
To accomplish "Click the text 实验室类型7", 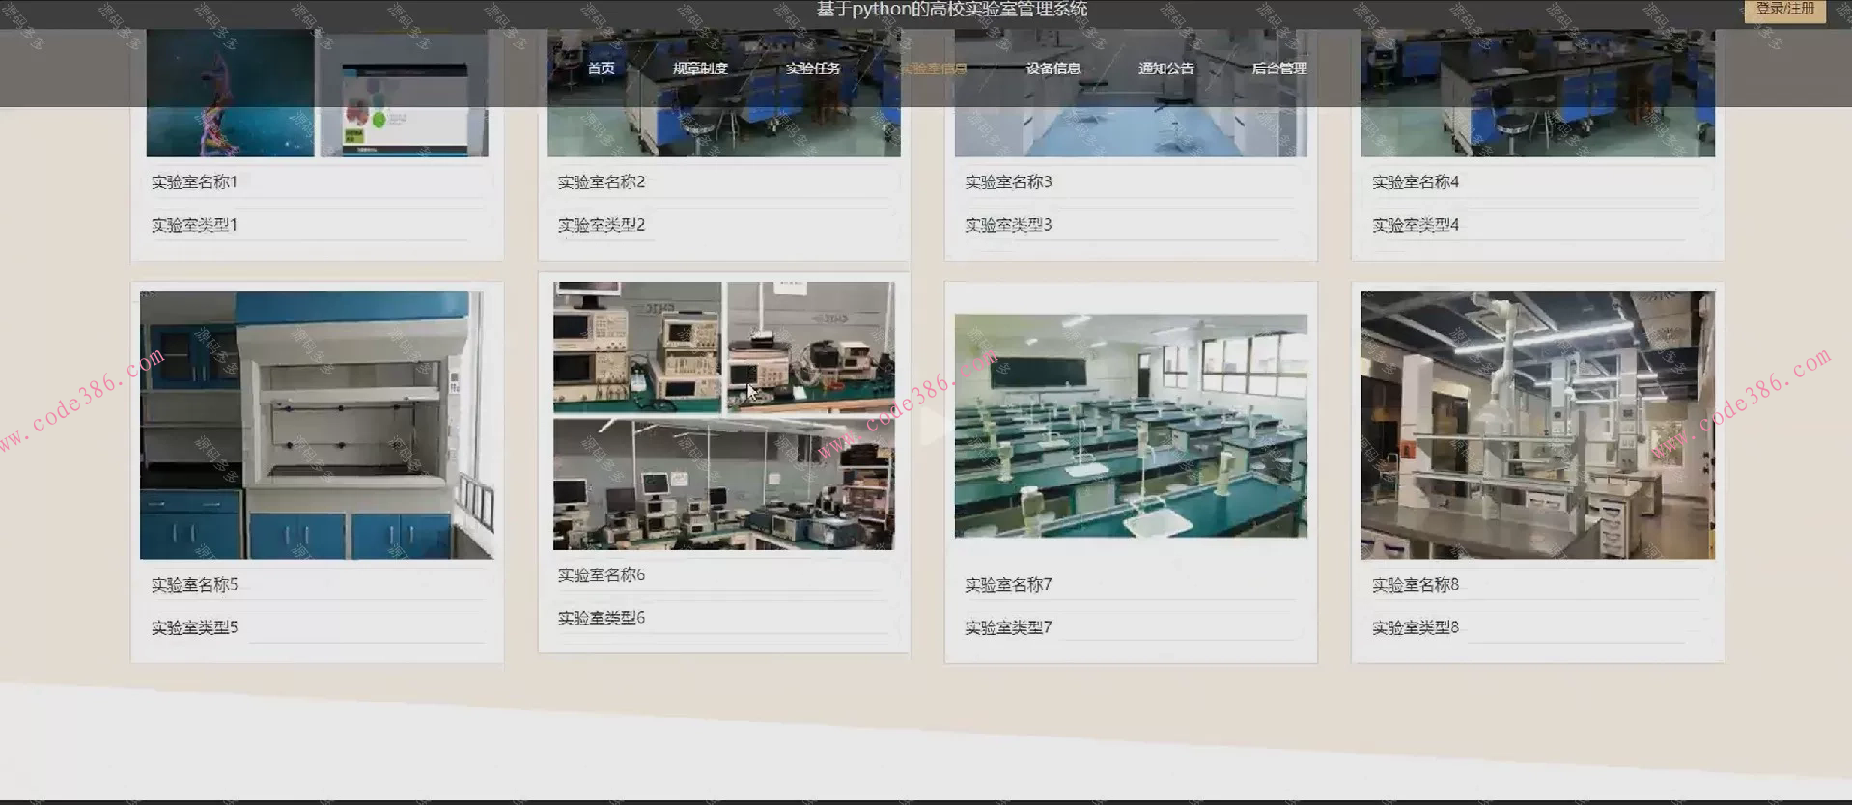I will 1008,626.
